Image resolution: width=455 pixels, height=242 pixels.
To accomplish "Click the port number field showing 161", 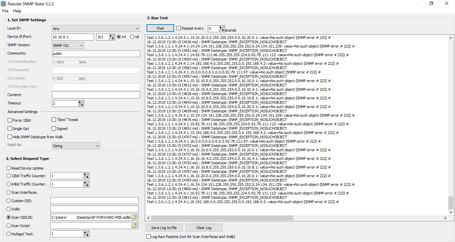I will coord(103,37).
